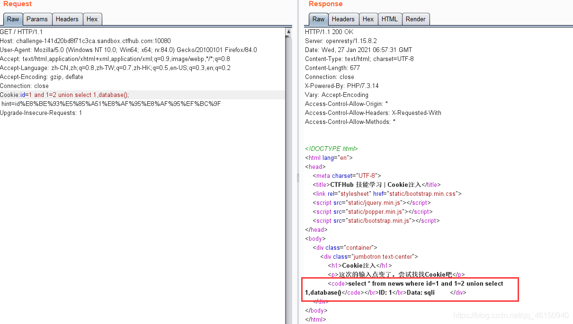Image resolution: width=573 pixels, height=324 pixels.
Task: Click the jumbotron text-center div line
Action: click(x=369, y=256)
